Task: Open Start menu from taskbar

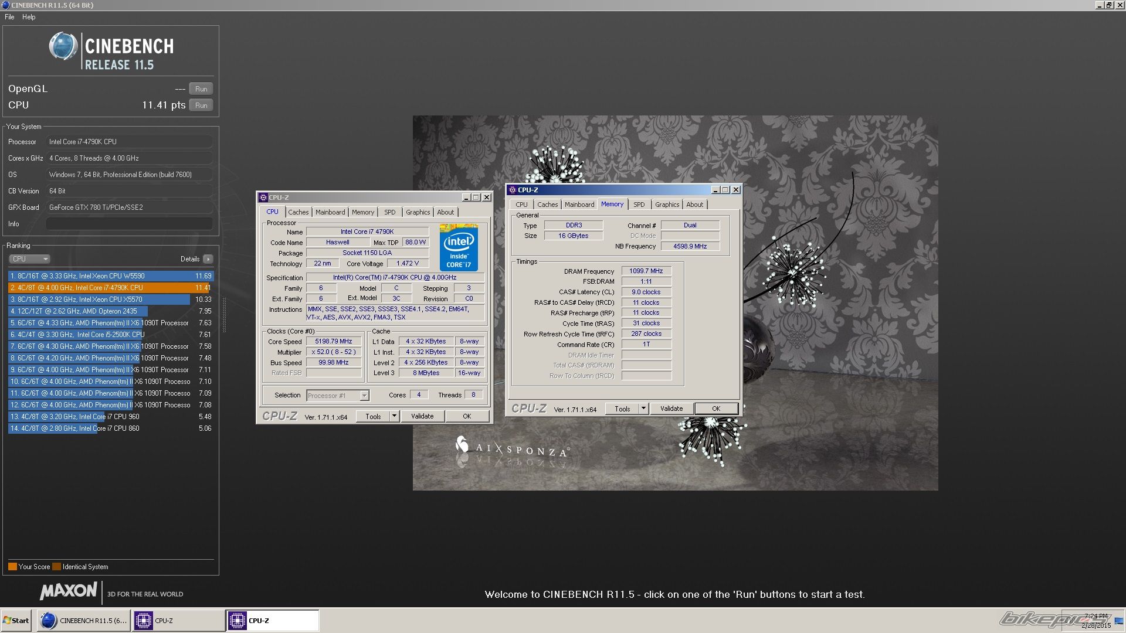Action: point(16,621)
